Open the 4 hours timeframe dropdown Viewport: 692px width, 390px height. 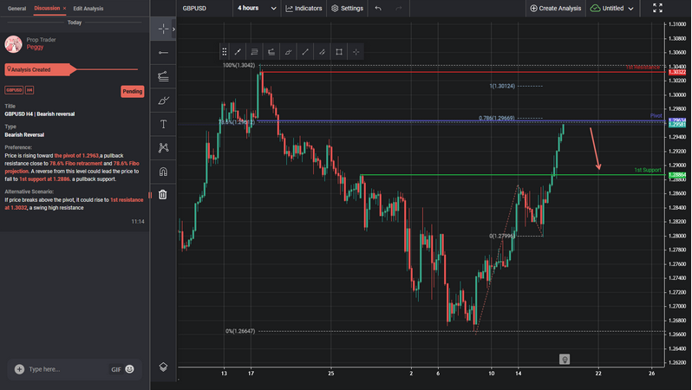(257, 9)
